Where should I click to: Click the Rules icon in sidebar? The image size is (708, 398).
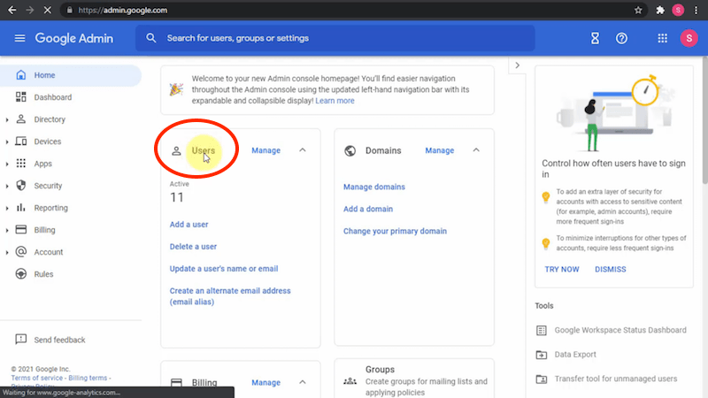(x=20, y=274)
